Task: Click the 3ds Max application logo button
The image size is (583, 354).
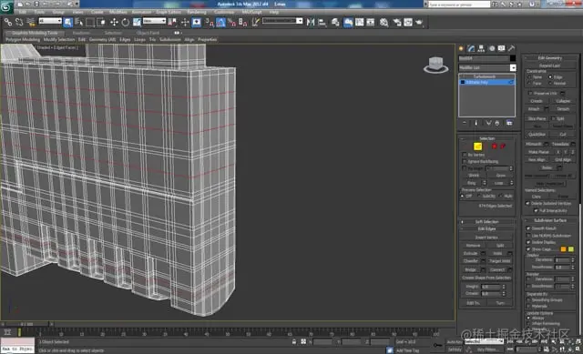Action: pos(6,6)
